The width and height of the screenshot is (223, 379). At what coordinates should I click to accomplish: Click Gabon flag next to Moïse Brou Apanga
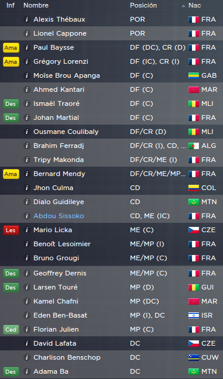(x=194, y=75)
